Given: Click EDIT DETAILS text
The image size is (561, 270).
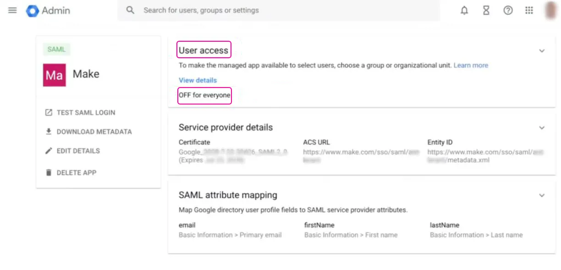Looking at the screenshot, I should (x=78, y=151).
